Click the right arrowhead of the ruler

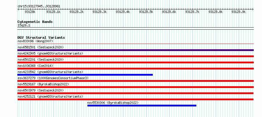253,9
